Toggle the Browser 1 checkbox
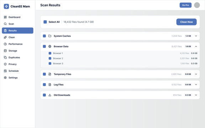Image resolution: width=205 pixels, height=128 pixels. click(x=50, y=53)
